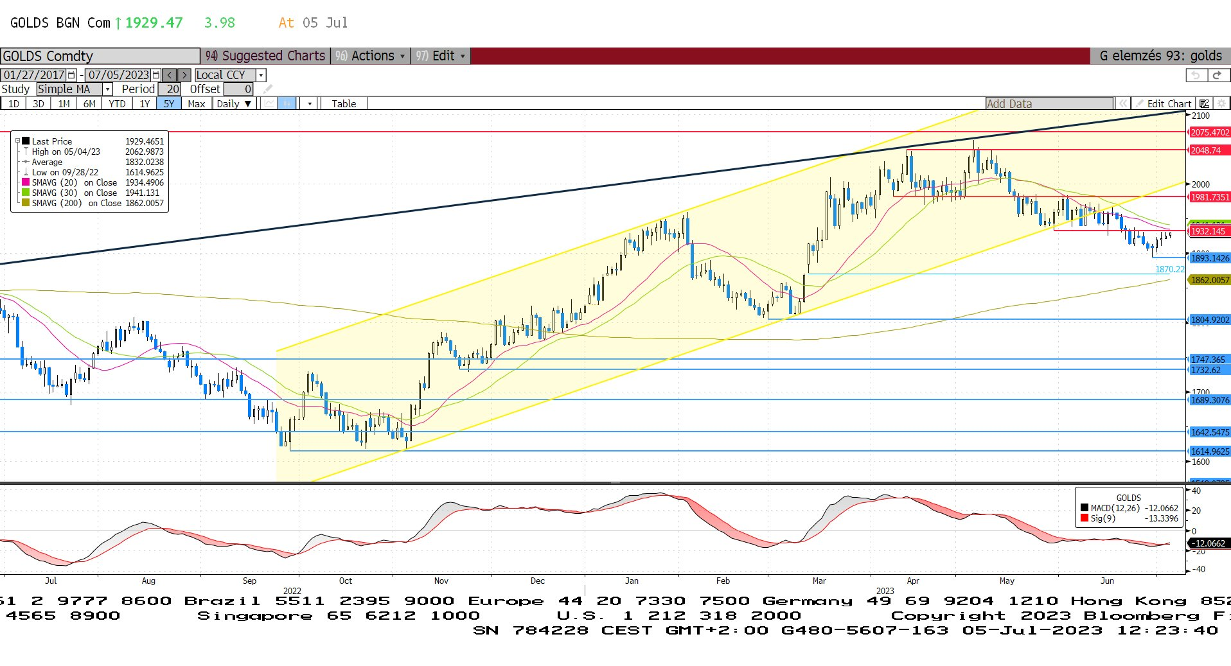Click the red Sig(9) legend swatch
This screenshot has width=1231, height=666.
(x=1085, y=518)
